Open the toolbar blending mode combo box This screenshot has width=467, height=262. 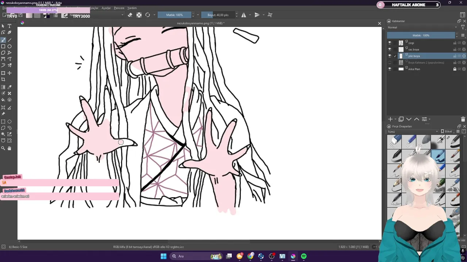click(96, 15)
